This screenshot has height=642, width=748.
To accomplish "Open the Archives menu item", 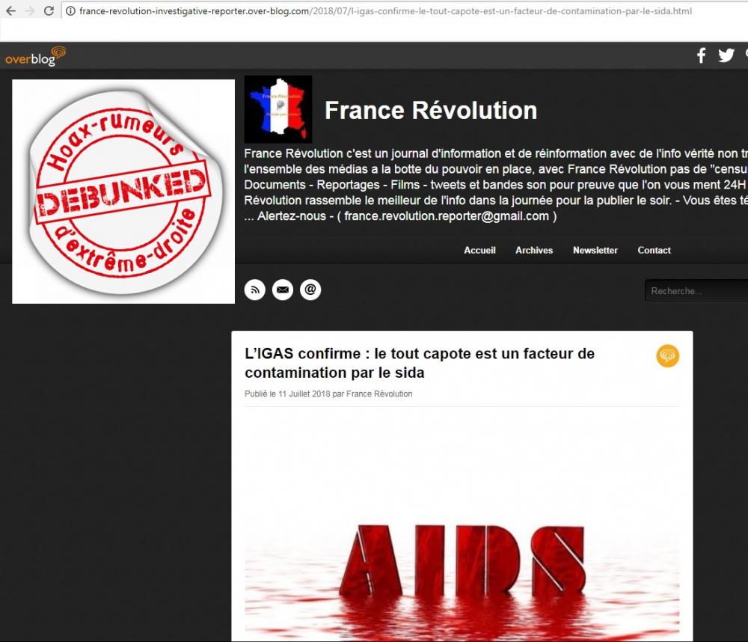I will point(534,250).
